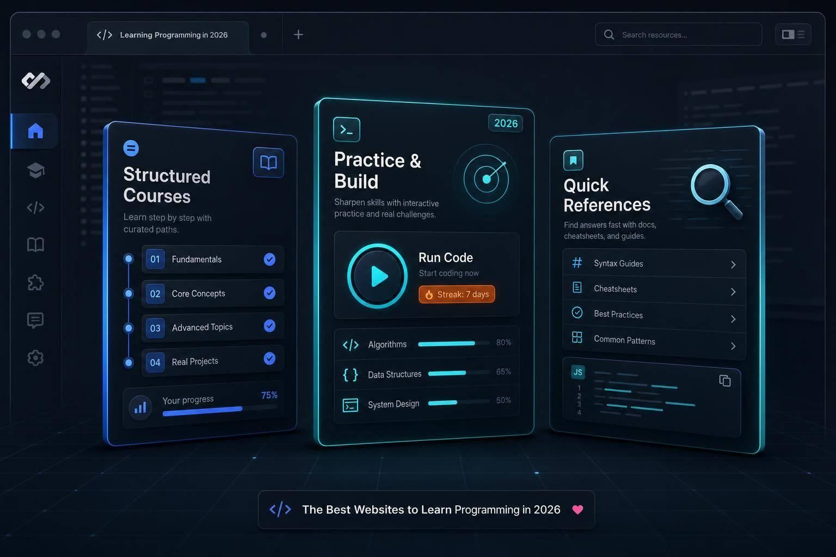Screen dimensions: 836x557
Task: Expand the Syntax Guides chevron
Action: [x=733, y=264]
